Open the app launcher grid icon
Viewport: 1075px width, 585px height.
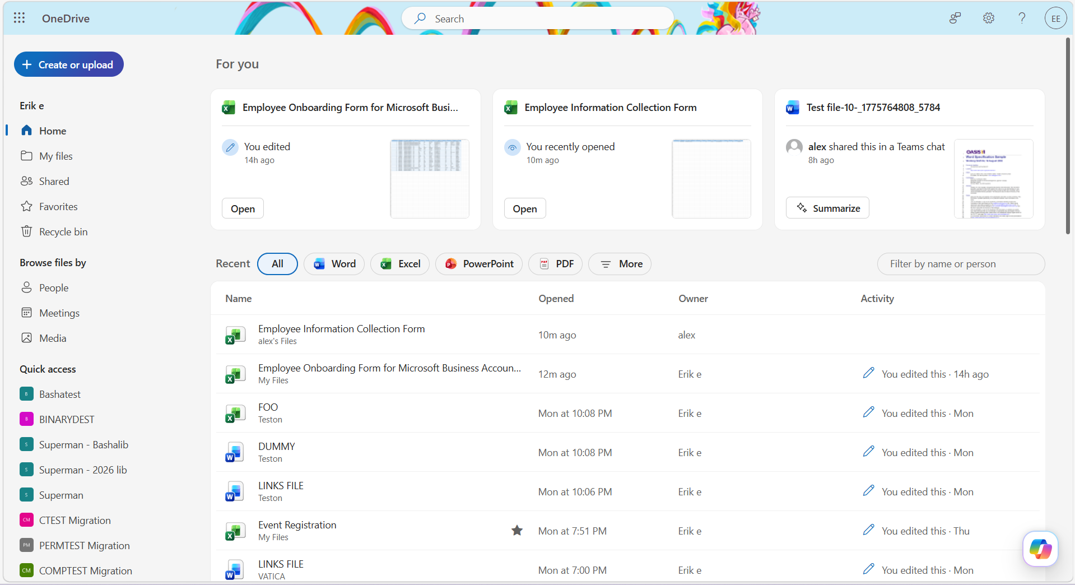click(19, 18)
